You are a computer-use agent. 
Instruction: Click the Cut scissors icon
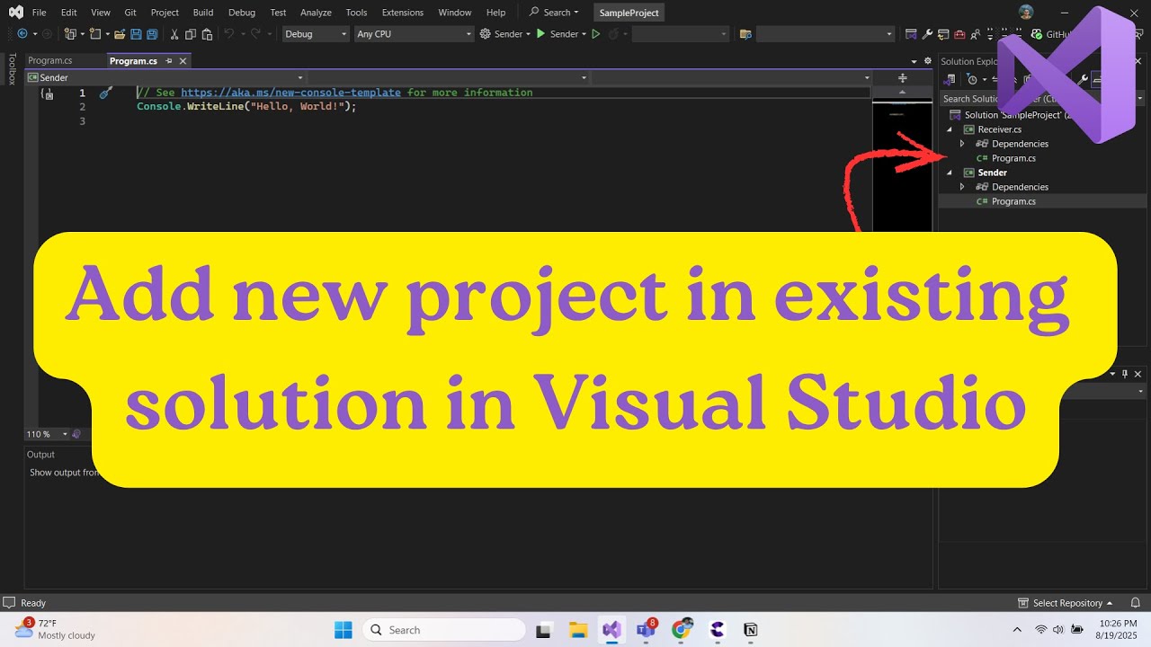pos(174,34)
